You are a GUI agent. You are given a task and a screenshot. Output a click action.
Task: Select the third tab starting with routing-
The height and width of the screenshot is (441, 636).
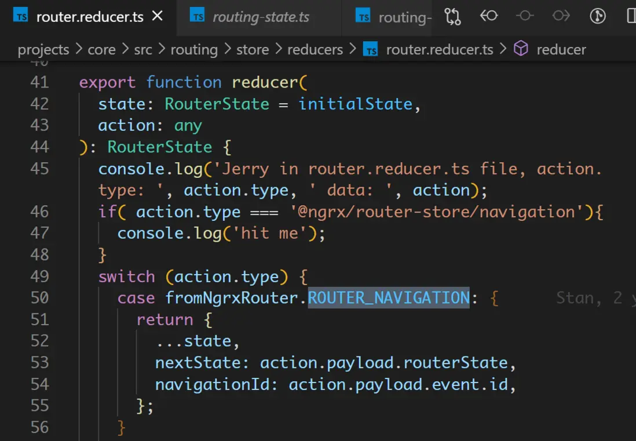point(405,17)
